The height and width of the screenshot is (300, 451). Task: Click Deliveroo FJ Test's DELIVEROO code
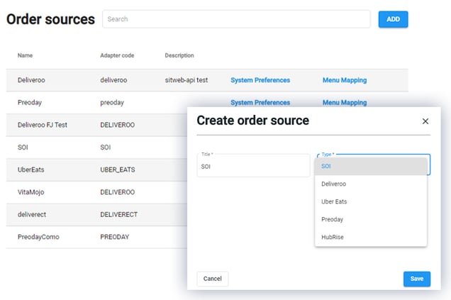[117, 125]
